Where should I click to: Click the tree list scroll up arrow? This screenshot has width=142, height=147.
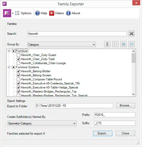(133, 51)
